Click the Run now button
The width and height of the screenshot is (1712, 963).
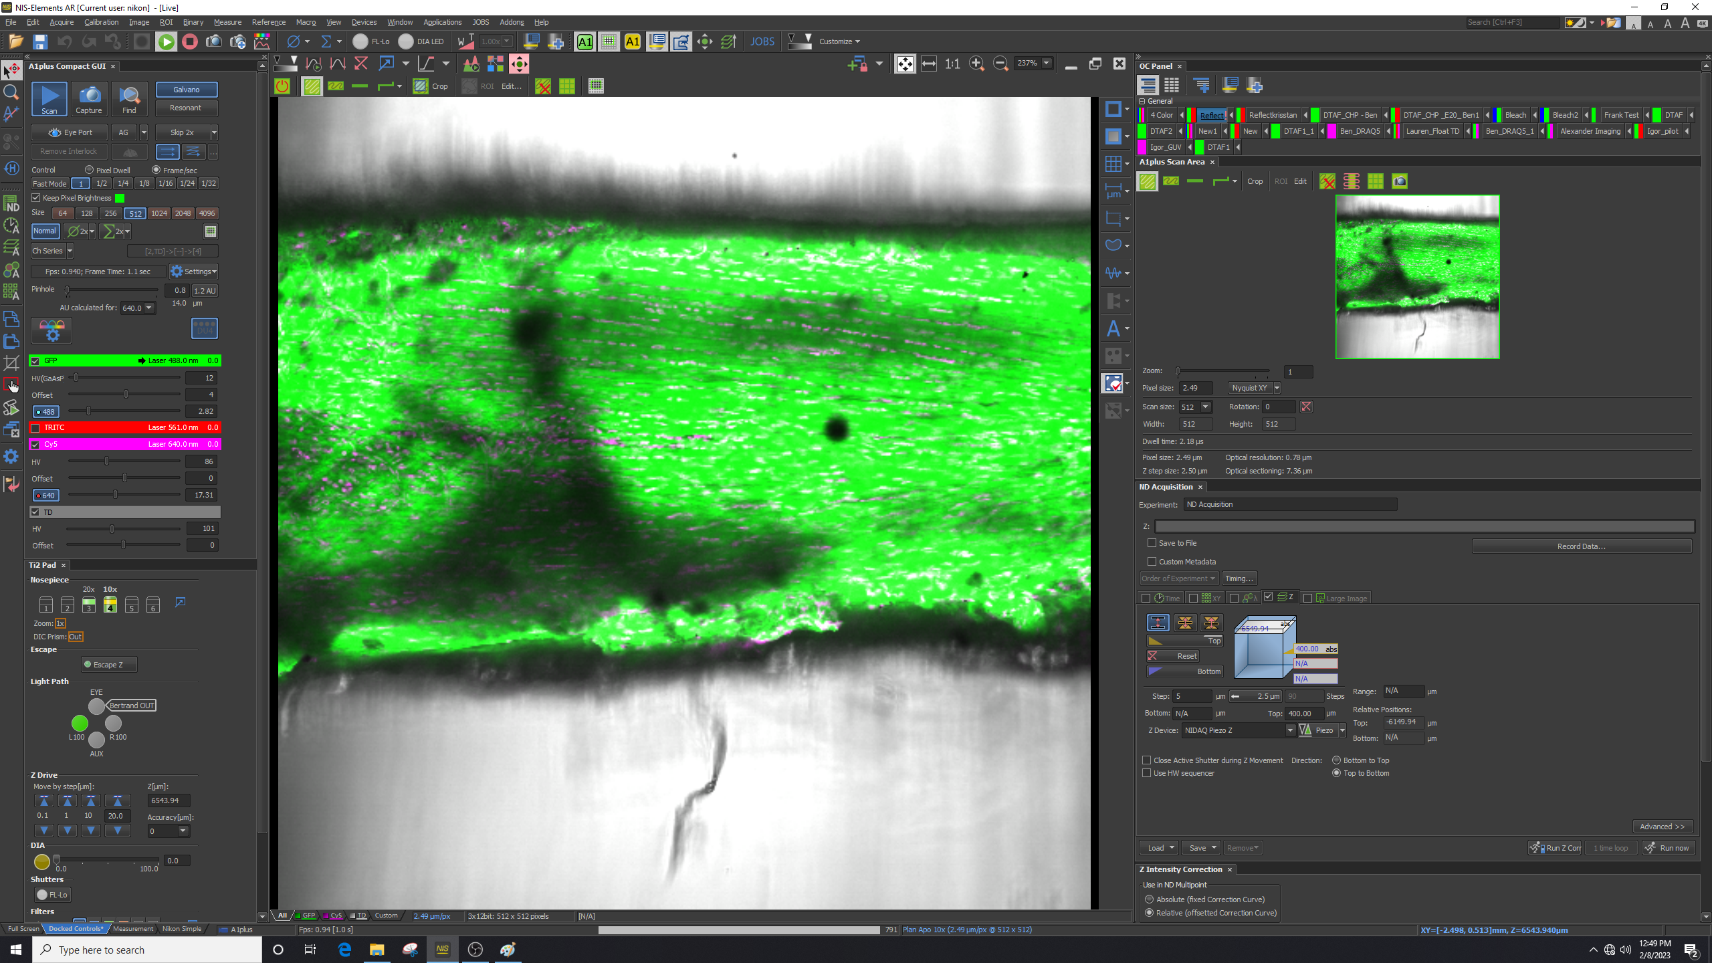click(1668, 848)
